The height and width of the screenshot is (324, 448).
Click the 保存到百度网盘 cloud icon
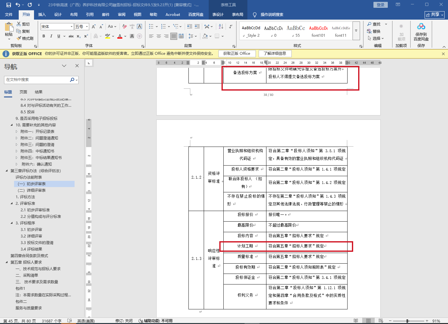[x=421, y=27]
